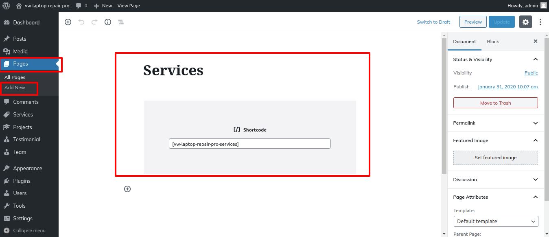Open block navigation list icon

[121, 22]
